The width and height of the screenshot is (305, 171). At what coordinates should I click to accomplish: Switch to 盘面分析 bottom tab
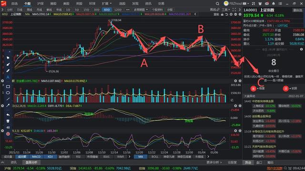(31, 162)
